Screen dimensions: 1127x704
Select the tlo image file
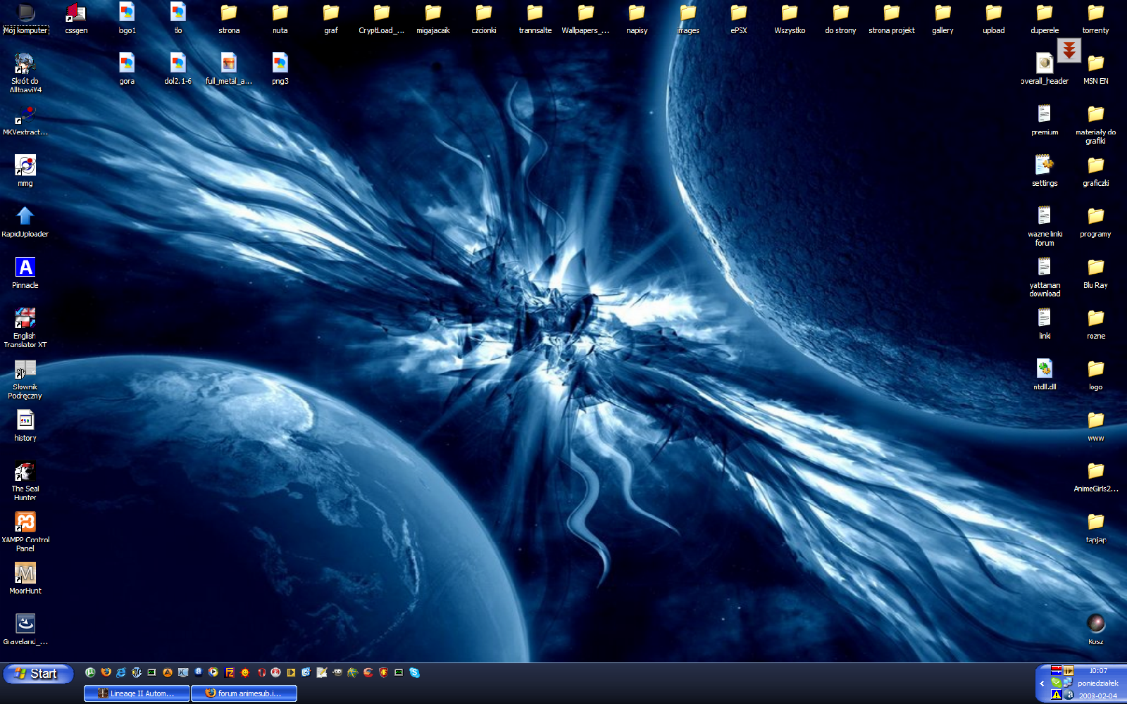pyautogui.click(x=178, y=18)
